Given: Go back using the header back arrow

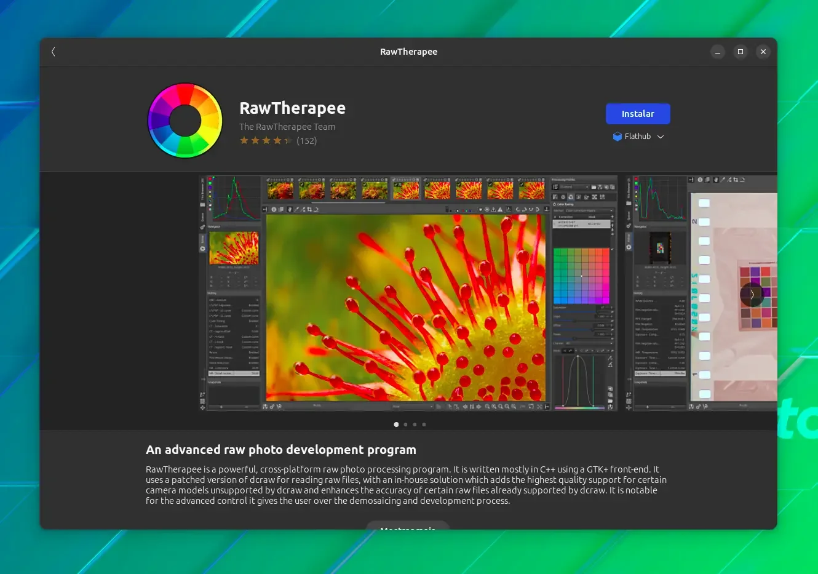Looking at the screenshot, I should (54, 52).
